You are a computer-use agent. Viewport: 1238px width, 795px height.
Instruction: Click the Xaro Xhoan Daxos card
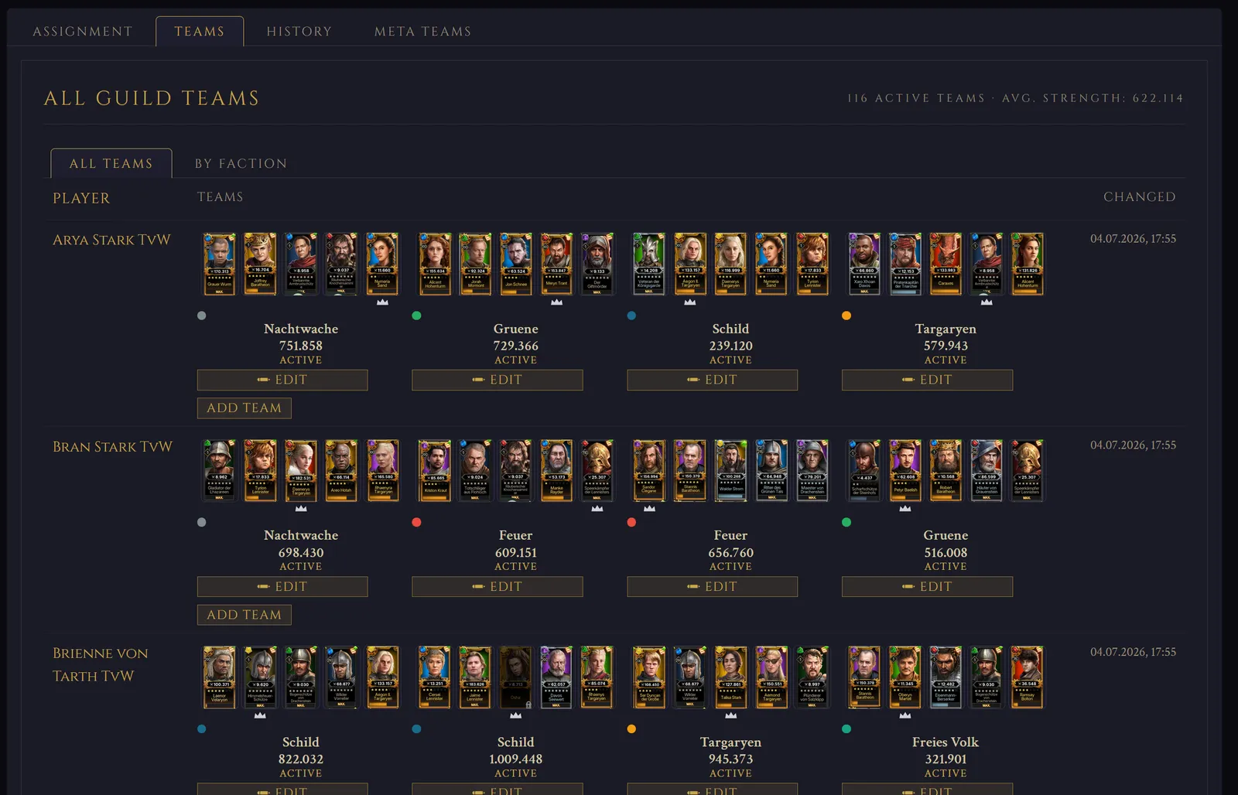pyautogui.click(x=864, y=264)
